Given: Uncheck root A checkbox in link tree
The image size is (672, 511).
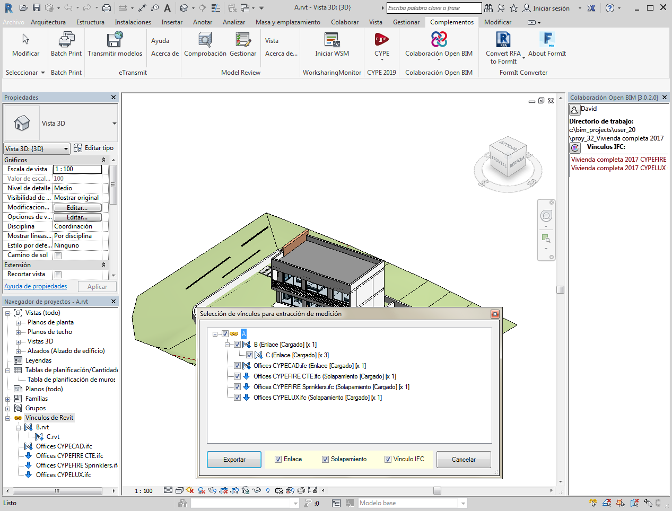Looking at the screenshot, I should (x=225, y=334).
